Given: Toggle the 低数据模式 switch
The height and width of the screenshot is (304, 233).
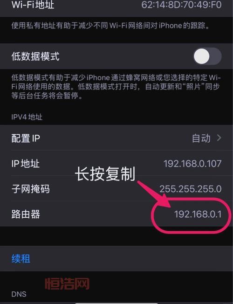Looking at the screenshot, I should click(207, 56).
